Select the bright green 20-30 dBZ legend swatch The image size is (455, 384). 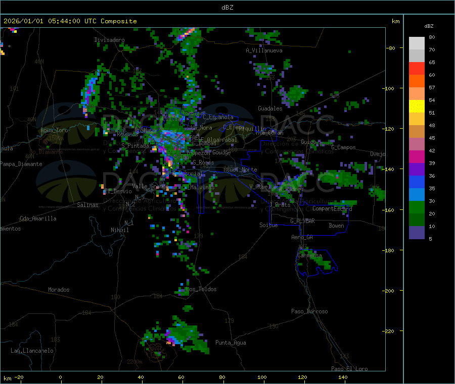click(x=417, y=207)
